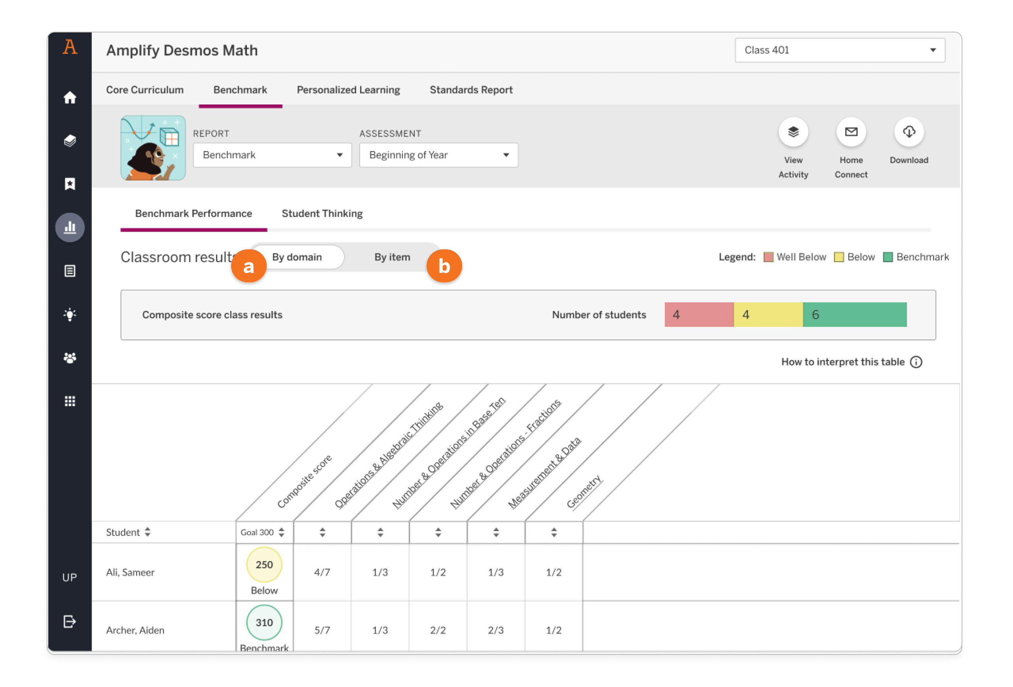Click the Home icon in sidebar

70,97
